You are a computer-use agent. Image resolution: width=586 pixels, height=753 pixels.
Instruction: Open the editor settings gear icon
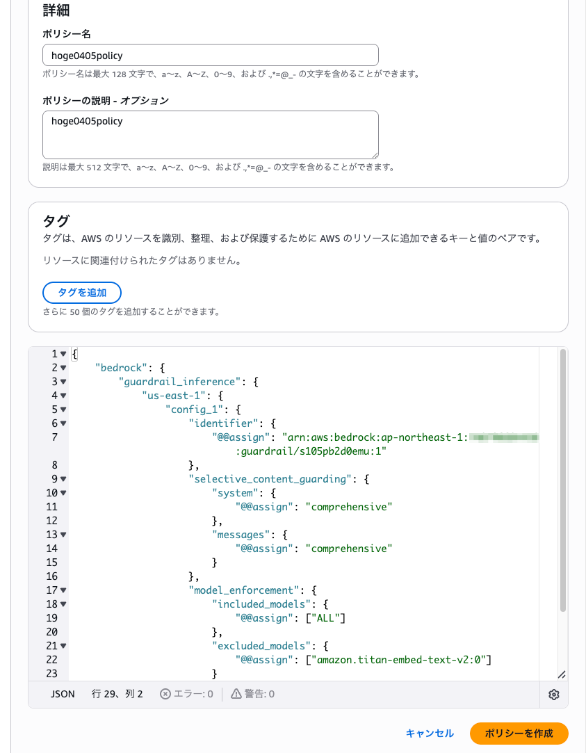click(x=554, y=694)
